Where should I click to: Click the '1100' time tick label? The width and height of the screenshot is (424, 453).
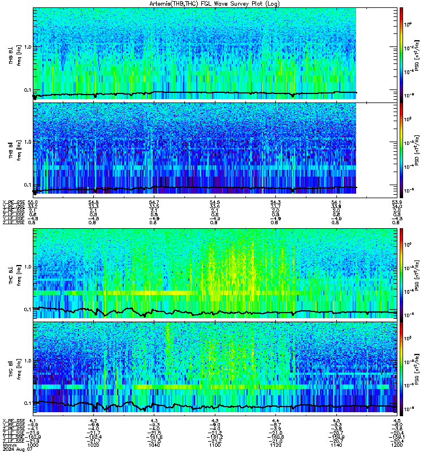215,445
